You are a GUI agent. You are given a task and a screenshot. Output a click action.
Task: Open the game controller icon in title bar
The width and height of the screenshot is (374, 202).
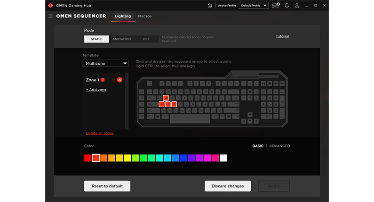276,6
